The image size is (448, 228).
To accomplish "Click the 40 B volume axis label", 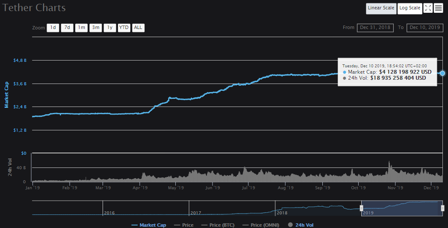I will 22,167.
